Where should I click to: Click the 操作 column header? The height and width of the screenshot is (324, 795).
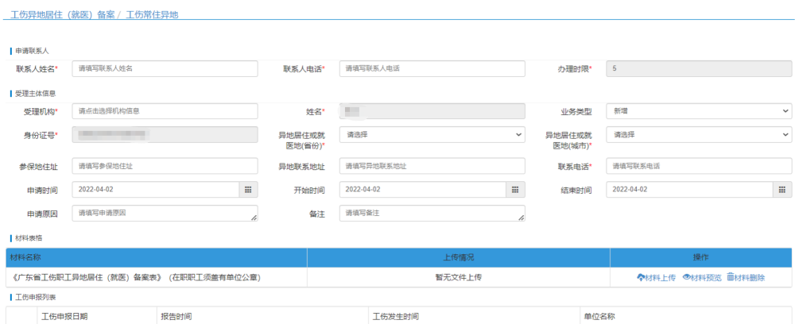pyautogui.click(x=700, y=257)
